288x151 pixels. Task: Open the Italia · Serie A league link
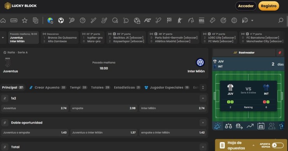tap(16, 53)
